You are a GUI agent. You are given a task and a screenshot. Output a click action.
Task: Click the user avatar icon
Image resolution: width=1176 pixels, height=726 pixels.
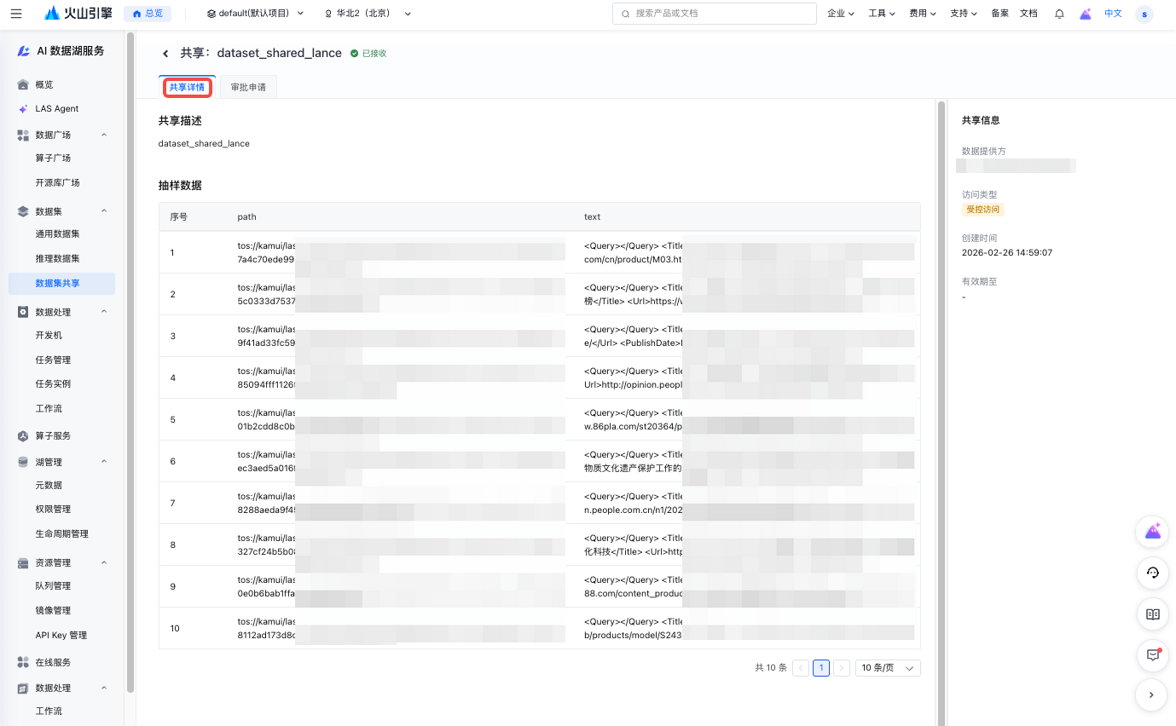(x=1144, y=14)
